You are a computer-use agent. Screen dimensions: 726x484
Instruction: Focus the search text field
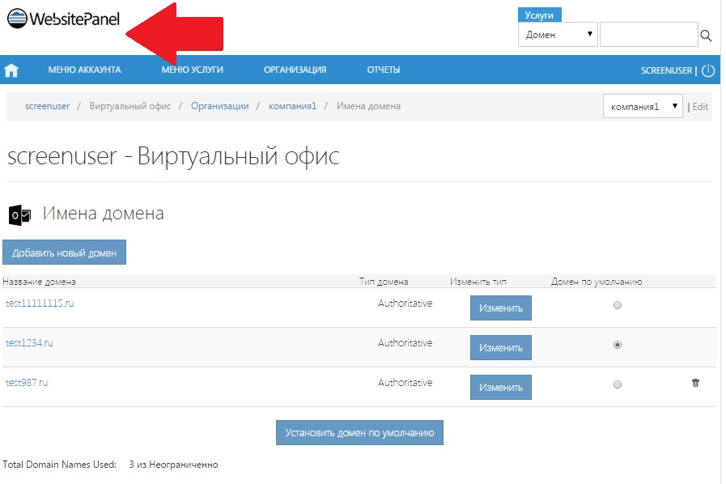click(x=648, y=35)
